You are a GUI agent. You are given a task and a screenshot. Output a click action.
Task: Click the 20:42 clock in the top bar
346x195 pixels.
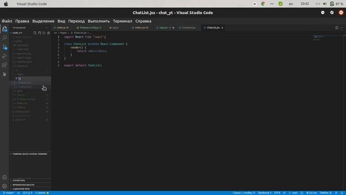(304, 4)
